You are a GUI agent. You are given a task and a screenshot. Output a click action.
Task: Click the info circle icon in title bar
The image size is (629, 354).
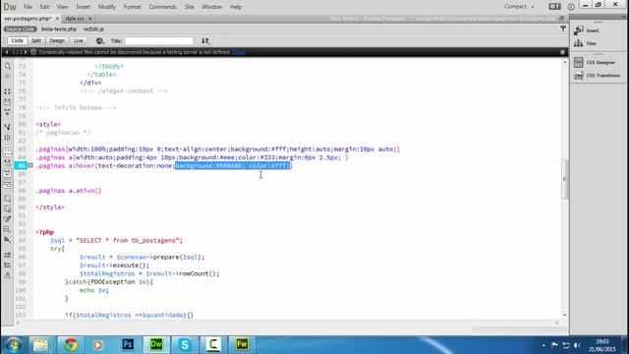pos(571,7)
